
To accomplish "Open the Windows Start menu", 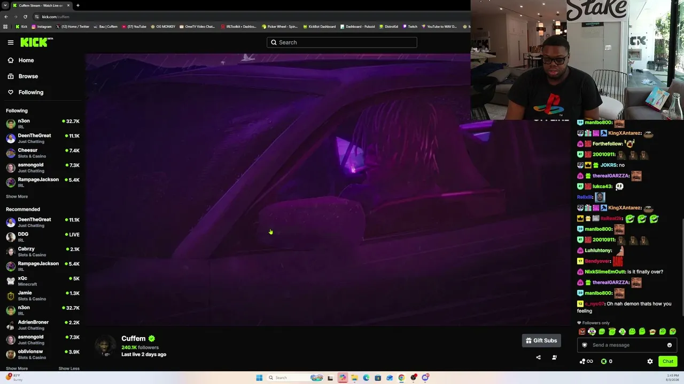I will 259,378.
